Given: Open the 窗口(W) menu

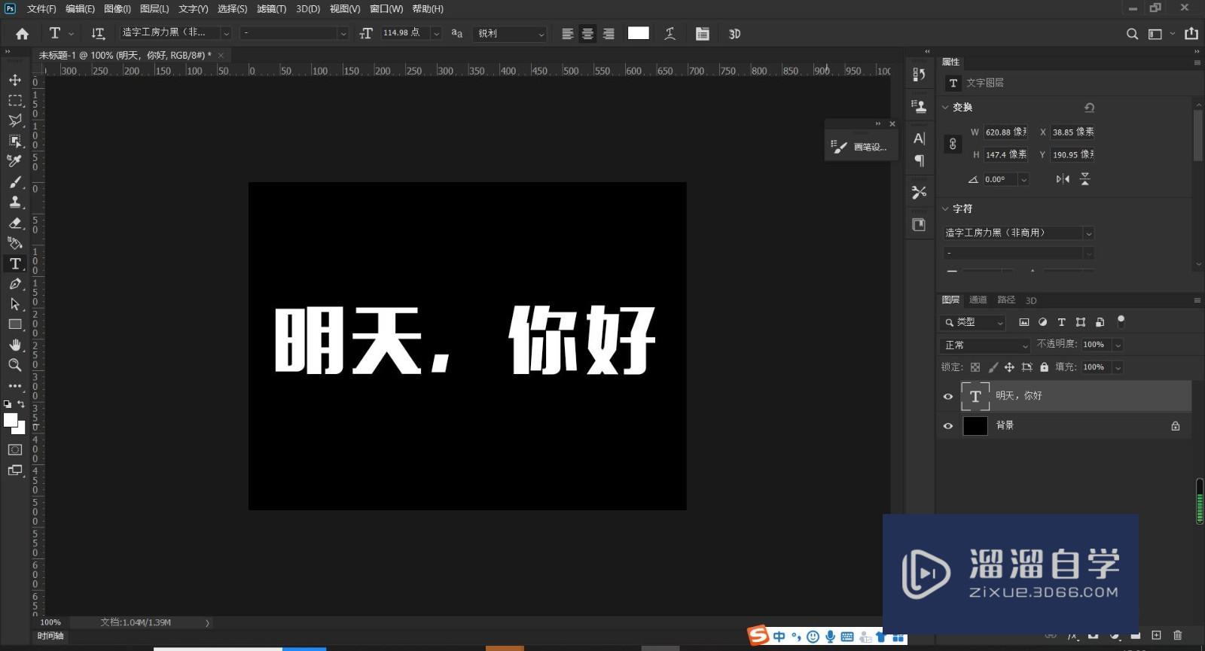Looking at the screenshot, I should (x=386, y=9).
